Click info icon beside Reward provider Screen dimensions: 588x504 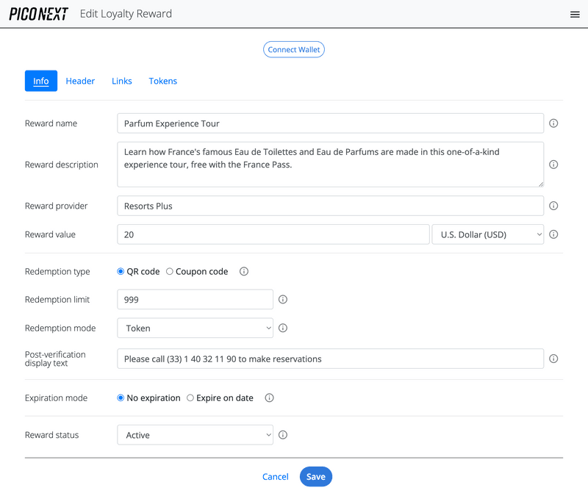553,206
